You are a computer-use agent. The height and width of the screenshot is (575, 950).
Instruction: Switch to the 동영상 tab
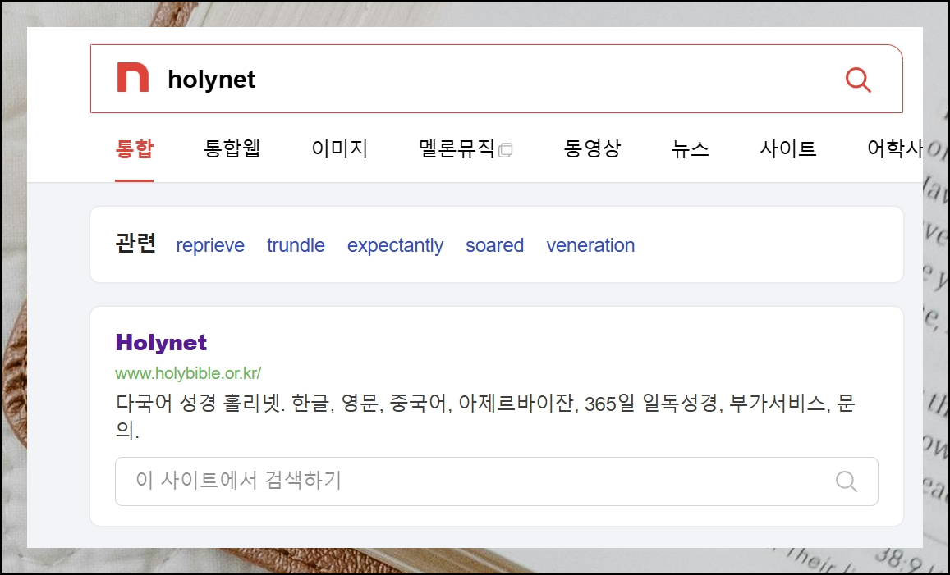click(592, 149)
